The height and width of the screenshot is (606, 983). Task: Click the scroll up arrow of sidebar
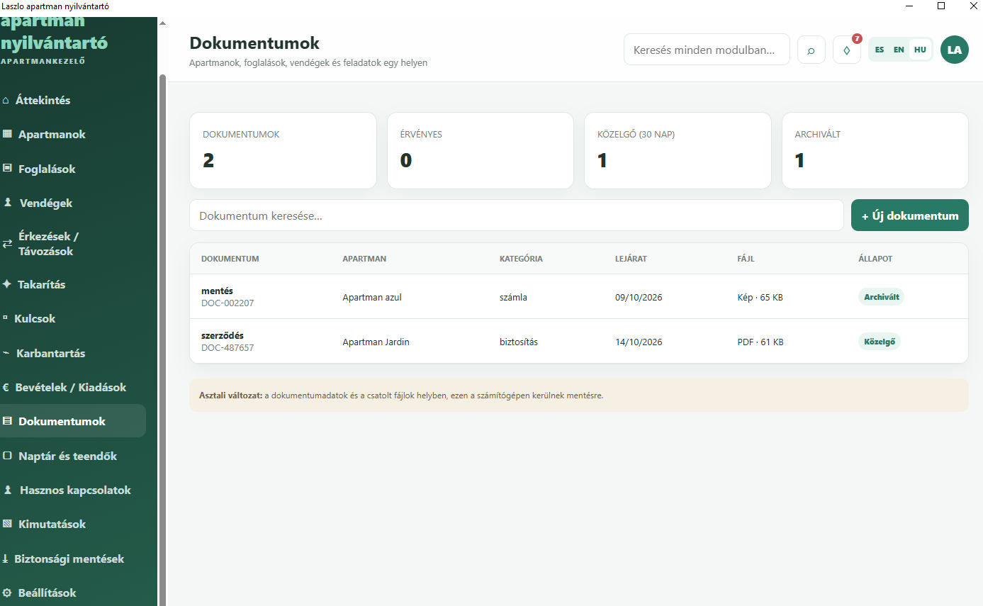[x=162, y=23]
